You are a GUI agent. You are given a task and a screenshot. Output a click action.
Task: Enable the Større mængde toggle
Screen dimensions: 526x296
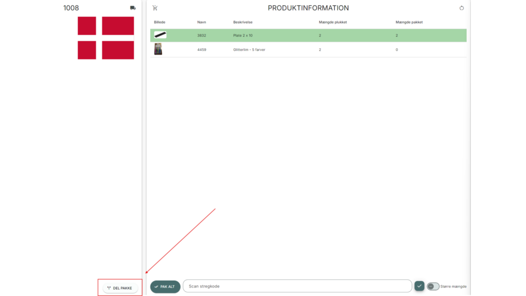(x=433, y=286)
